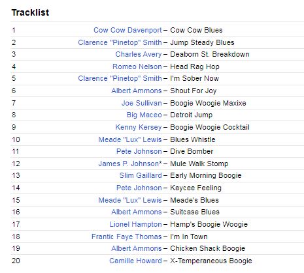Open the Cow Cow Davenport artist link

127,30
